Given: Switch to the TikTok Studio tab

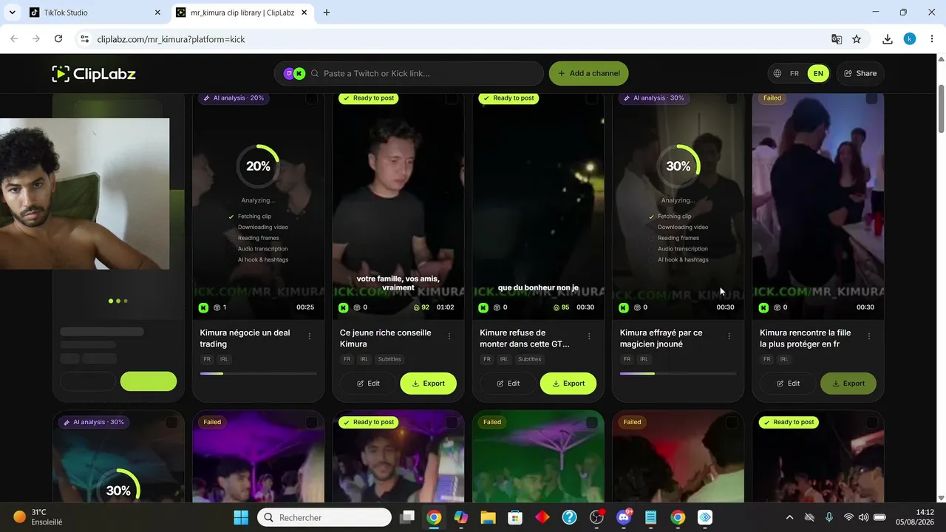Looking at the screenshot, I should point(95,13).
